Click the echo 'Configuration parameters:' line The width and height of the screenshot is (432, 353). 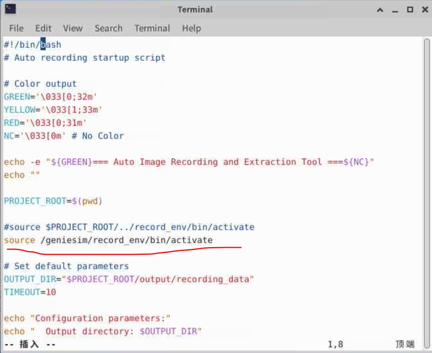click(x=87, y=318)
